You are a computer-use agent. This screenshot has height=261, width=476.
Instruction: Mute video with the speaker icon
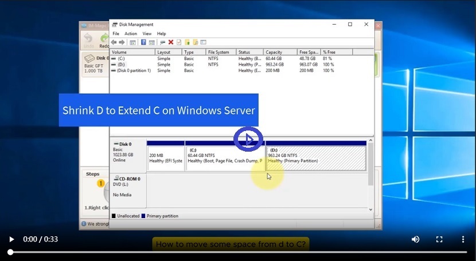point(415,239)
